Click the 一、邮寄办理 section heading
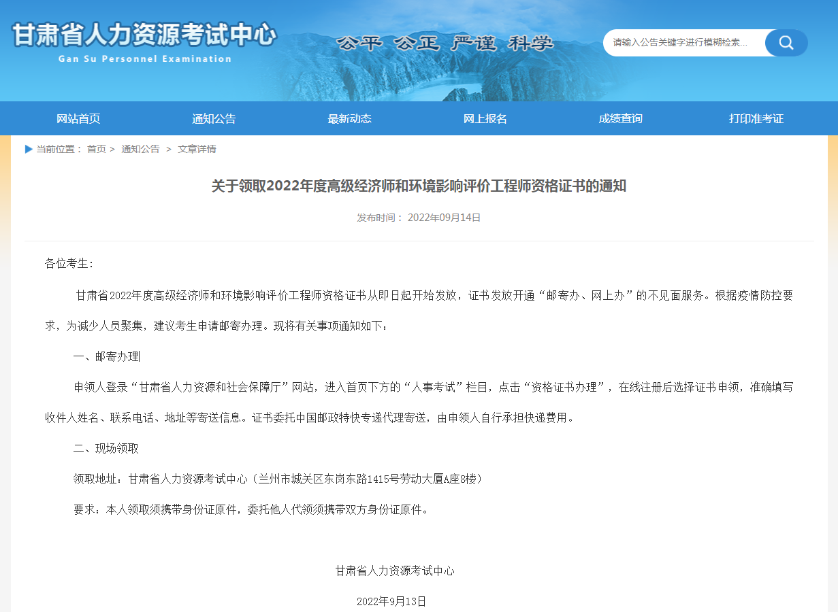This screenshot has height=612, width=838. (106, 357)
